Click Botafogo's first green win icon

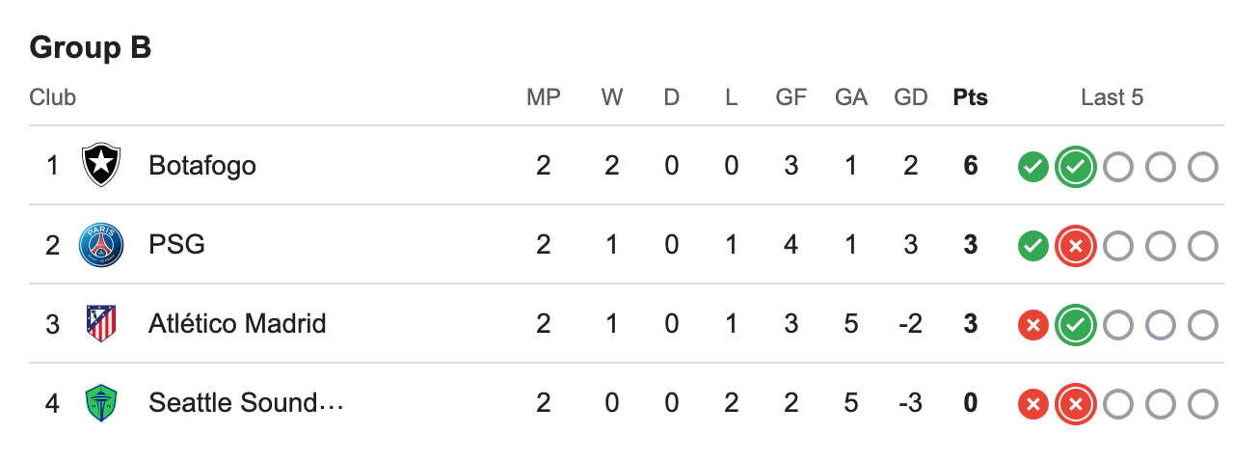(x=1032, y=167)
